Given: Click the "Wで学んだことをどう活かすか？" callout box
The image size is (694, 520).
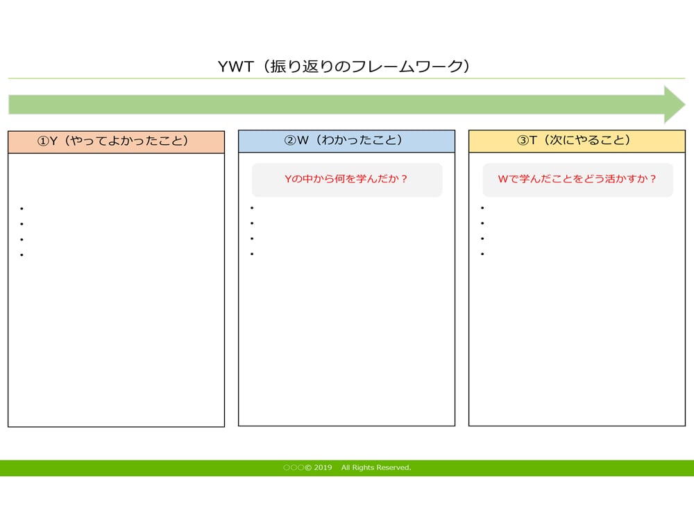Looking at the screenshot, I should click(x=577, y=179).
